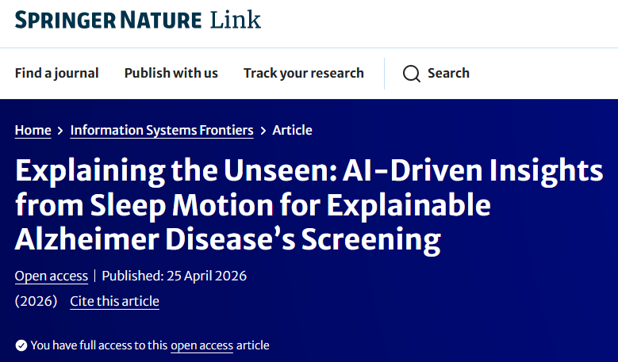Go to Home via the breadcrumb
Viewport: 618px width, 362px height.
(33, 130)
